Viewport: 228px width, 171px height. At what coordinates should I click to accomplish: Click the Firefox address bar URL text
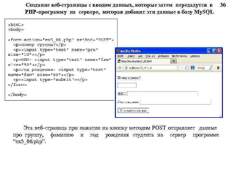140,68
